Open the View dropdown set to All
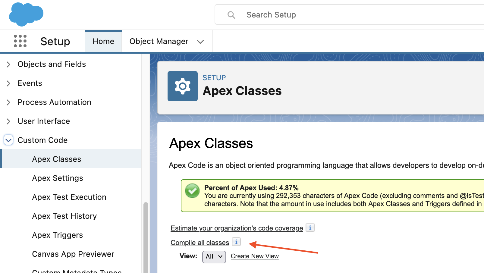Screen dimensions: 484x273 [x=214, y=257]
